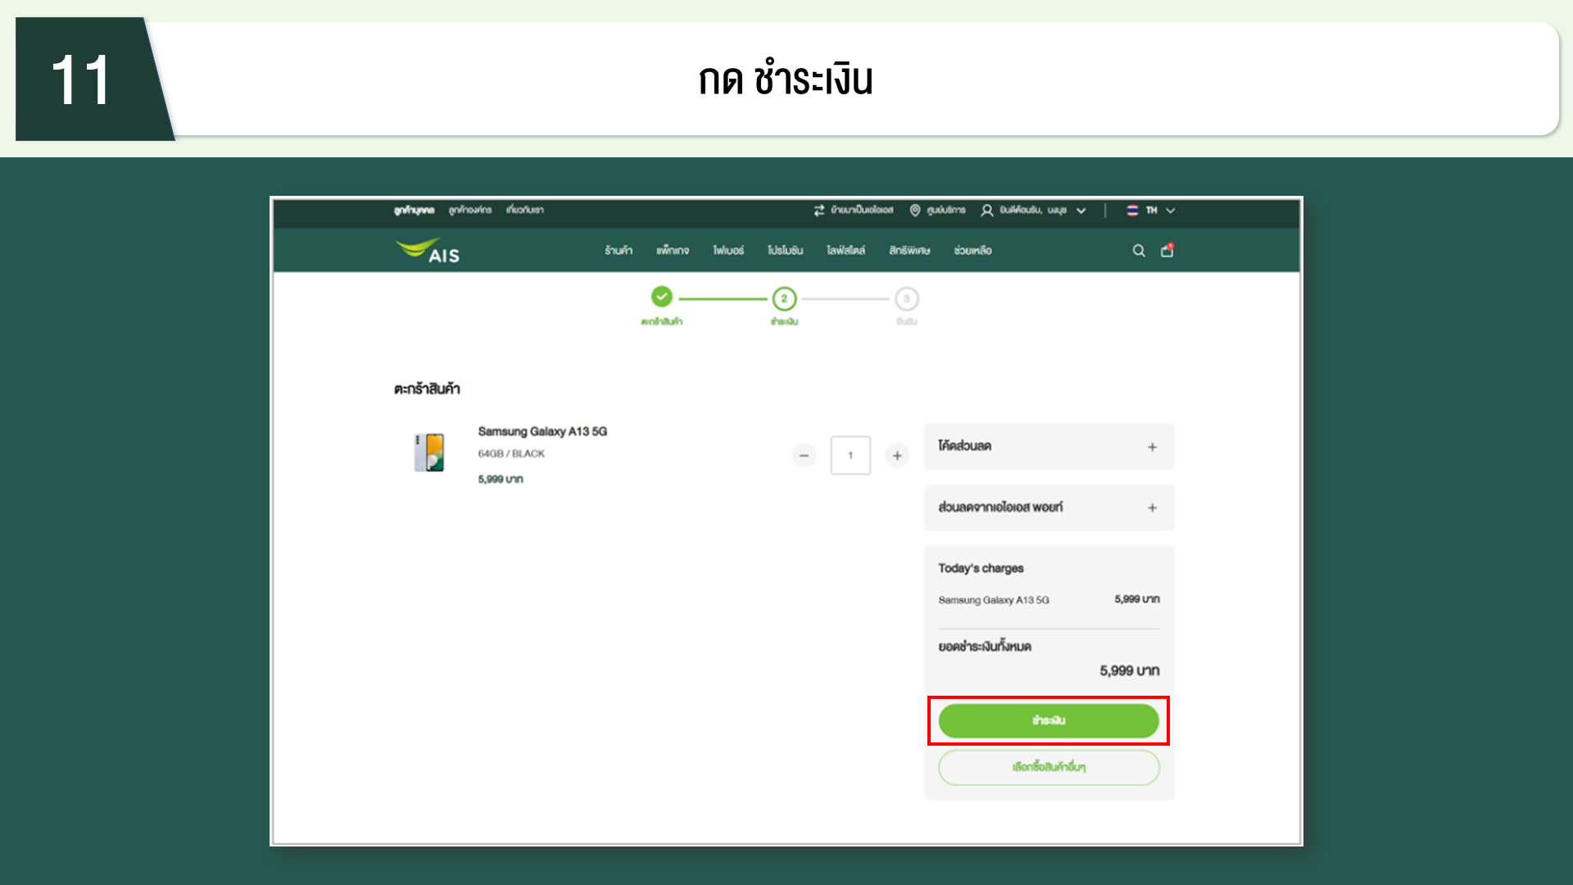This screenshot has width=1573, height=885.
Task: Open the แพ็กเกจ menu
Action: pyautogui.click(x=673, y=251)
